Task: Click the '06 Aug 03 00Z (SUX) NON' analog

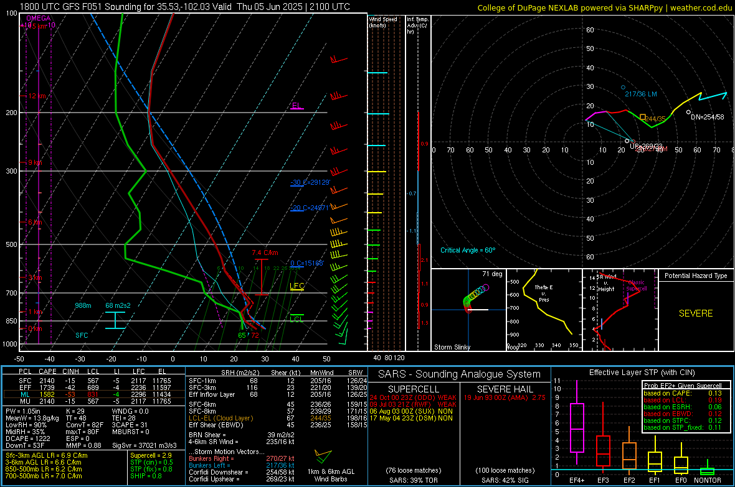Action: [411, 411]
